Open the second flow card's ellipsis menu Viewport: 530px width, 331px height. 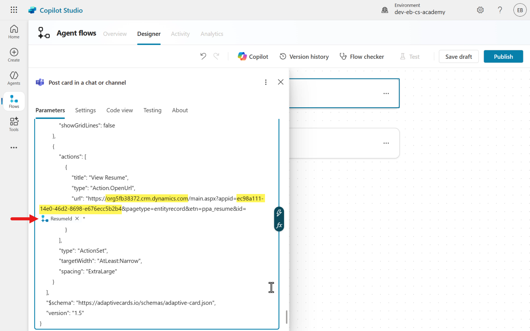[386, 143]
